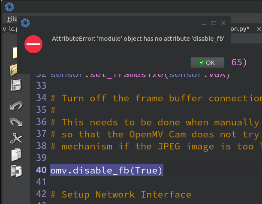Click the omv.disable_fb(True) code line

[x=106, y=170]
